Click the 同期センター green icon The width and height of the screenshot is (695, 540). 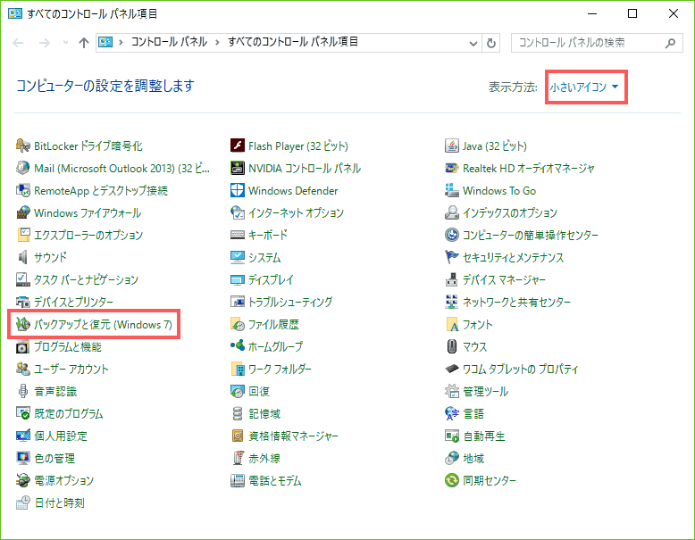click(452, 480)
